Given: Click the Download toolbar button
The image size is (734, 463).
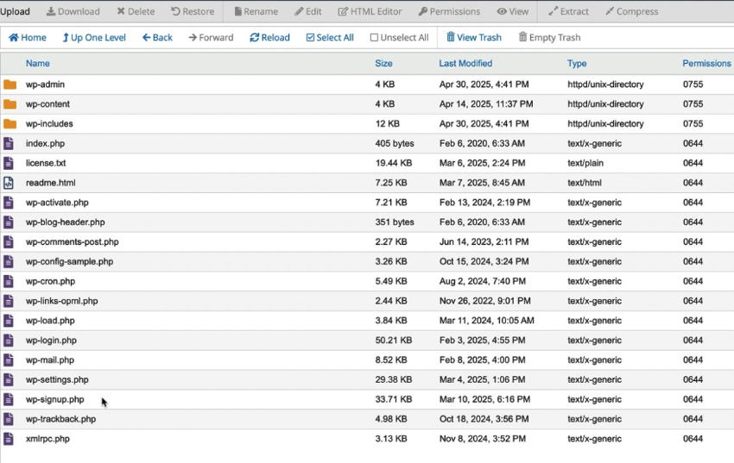Looking at the screenshot, I should point(73,11).
